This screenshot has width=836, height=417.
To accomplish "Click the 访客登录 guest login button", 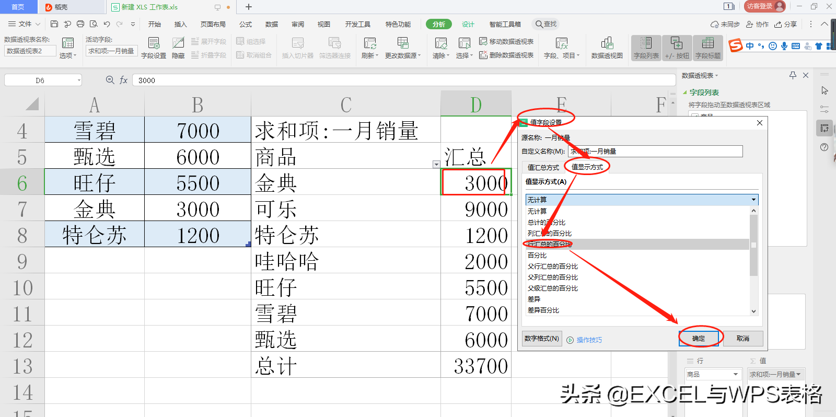I will pos(765,6).
